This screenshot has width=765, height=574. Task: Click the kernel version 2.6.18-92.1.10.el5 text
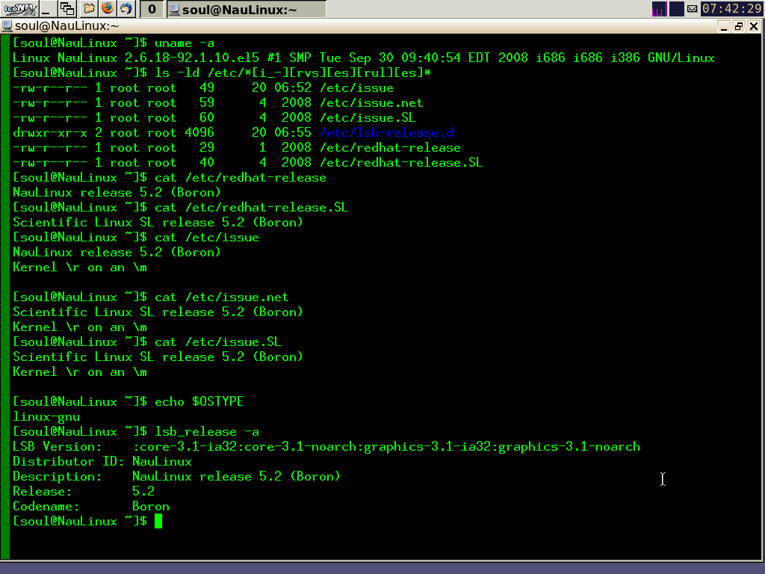[x=192, y=58]
